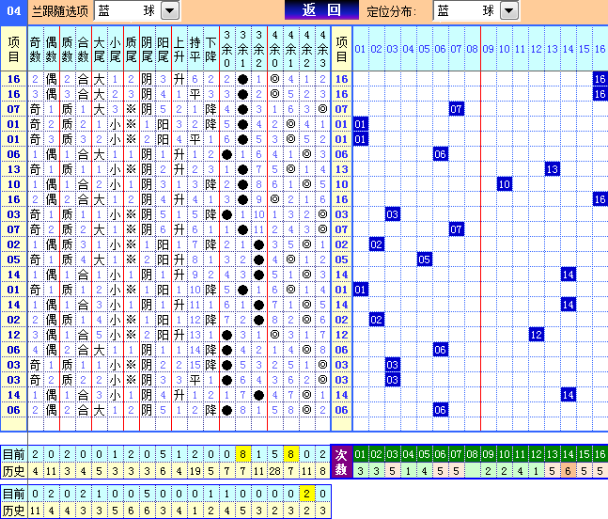Click green 01 cell in 次数 row
Viewport: 608px width, 519px height.
pyautogui.click(x=360, y=454)
